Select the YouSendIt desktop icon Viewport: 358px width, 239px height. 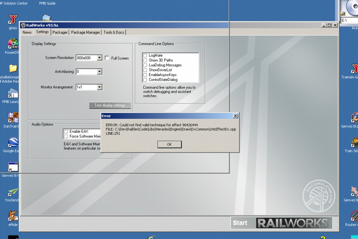coord(13,192)
